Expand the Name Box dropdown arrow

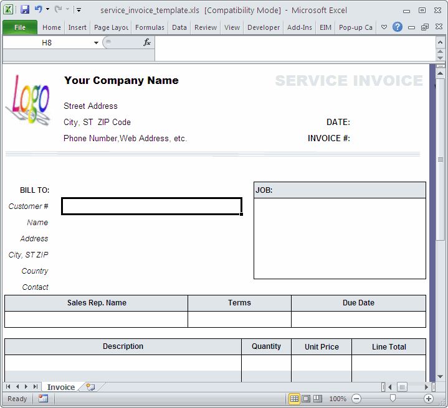pyautogui.click(x=96, y=43)
